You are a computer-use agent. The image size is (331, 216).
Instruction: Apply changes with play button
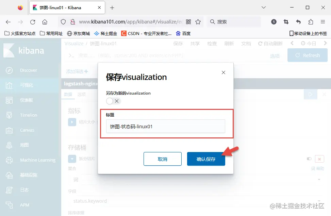pos(310,94)
